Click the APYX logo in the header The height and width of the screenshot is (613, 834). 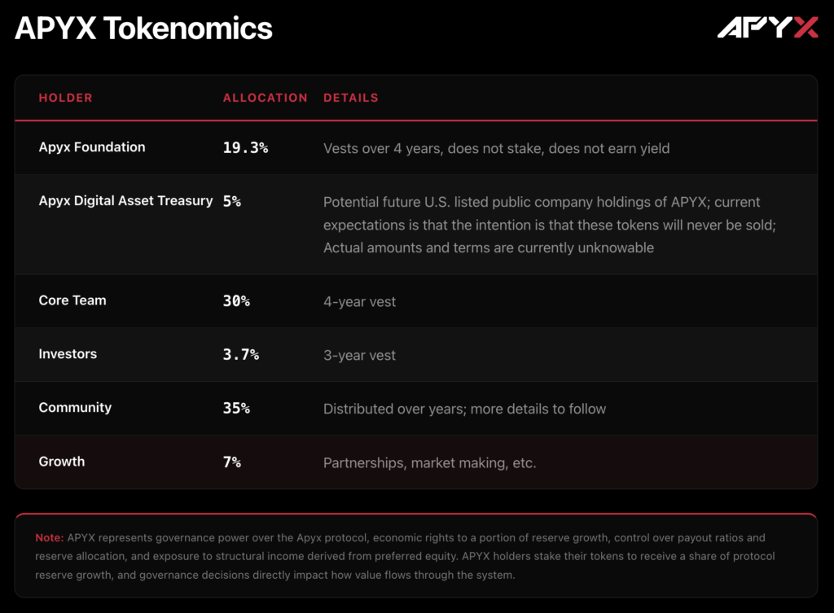tap(767, 28)
